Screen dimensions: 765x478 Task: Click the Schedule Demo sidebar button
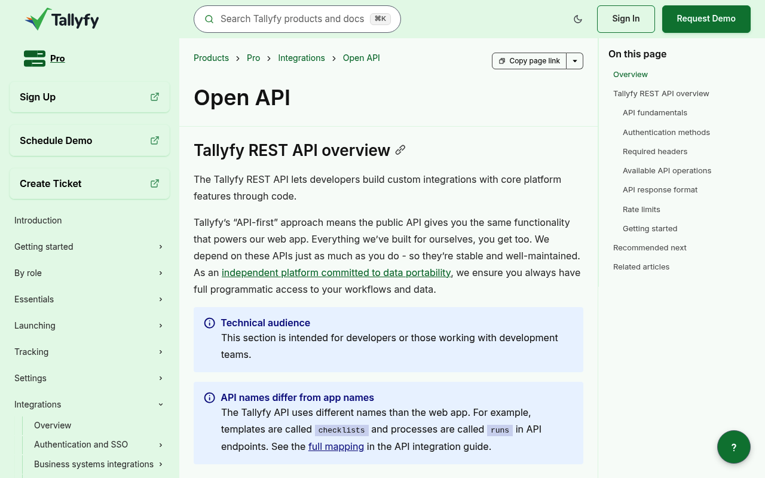[x=90, y=140]
